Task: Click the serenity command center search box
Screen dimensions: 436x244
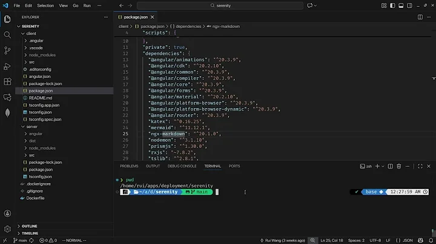Action: (x=220, y=5)
